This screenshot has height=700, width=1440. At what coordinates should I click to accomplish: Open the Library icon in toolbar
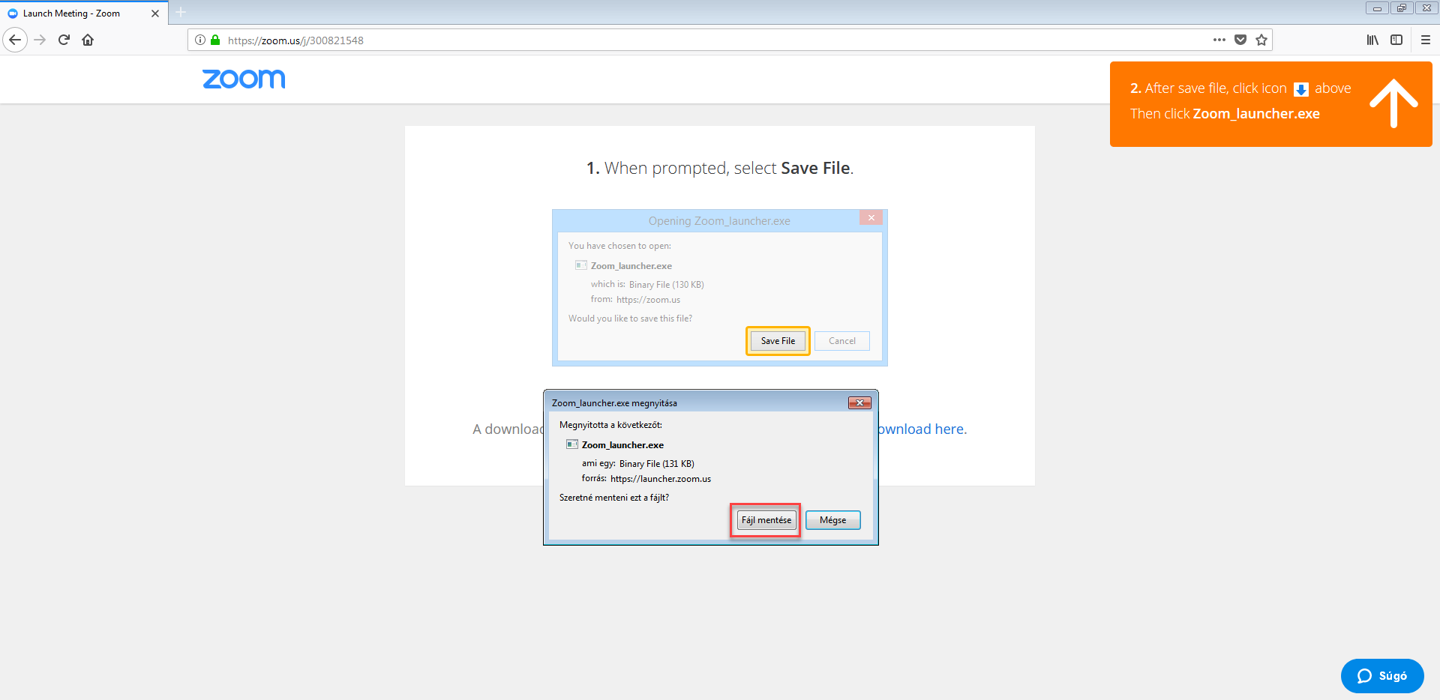pos(1372,40)
